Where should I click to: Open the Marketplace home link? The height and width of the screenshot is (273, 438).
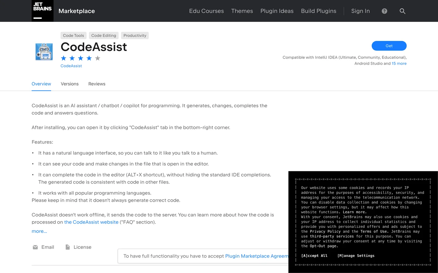77,11
